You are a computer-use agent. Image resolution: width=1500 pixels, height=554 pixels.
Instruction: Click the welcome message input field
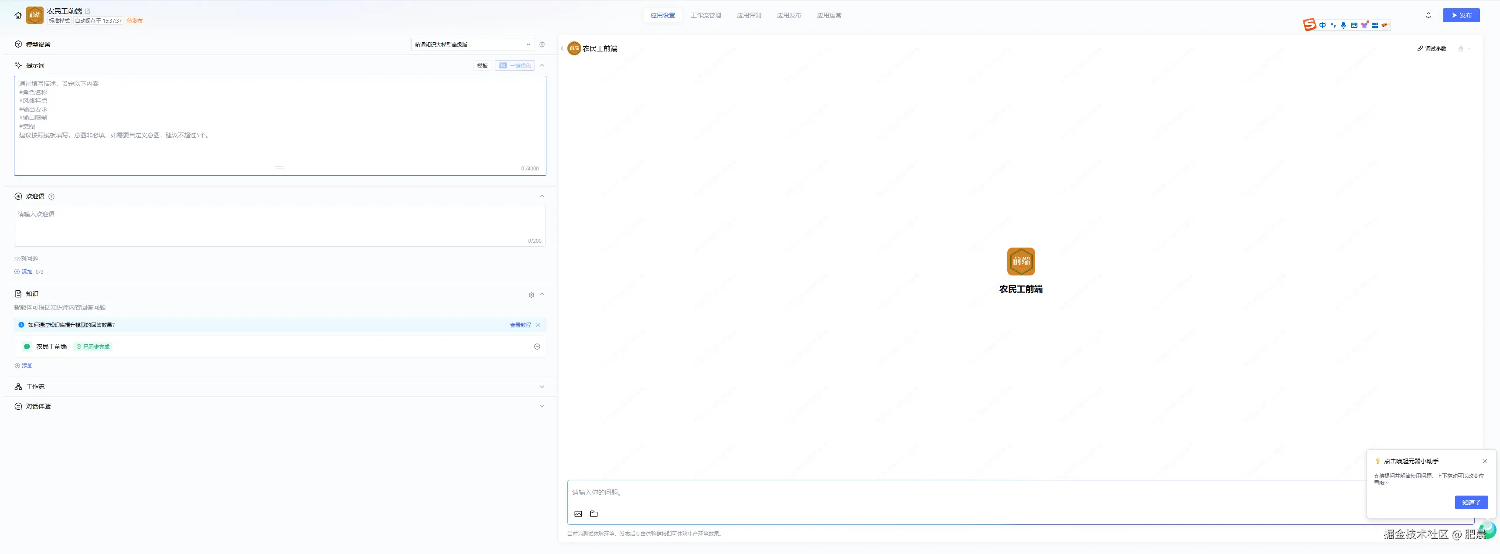[280, 226]
